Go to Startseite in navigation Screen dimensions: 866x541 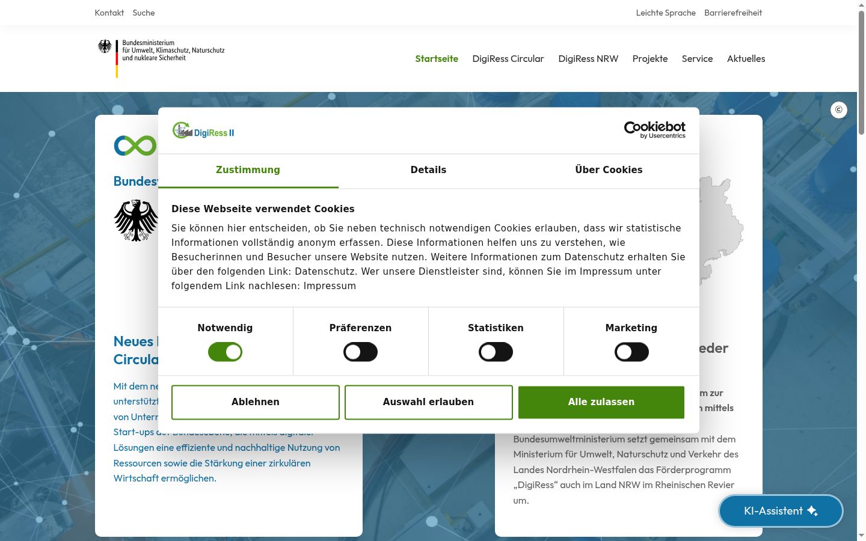tap(437, 59)
